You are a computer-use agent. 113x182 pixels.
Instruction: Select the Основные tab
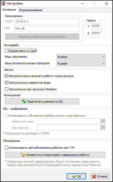[x=9, y=10]
